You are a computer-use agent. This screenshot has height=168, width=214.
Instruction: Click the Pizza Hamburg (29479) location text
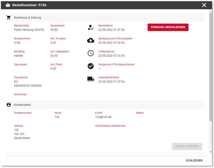[29, 30]
